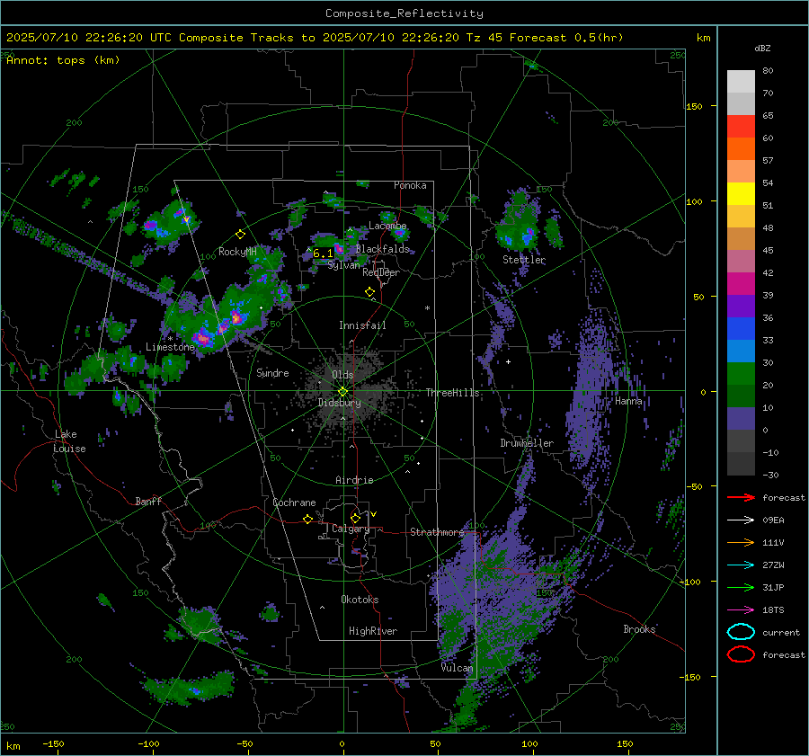The image size is (809, 756).
Task: Click the magenta 18TS arrow legend icon
Action: coord(741,610)
